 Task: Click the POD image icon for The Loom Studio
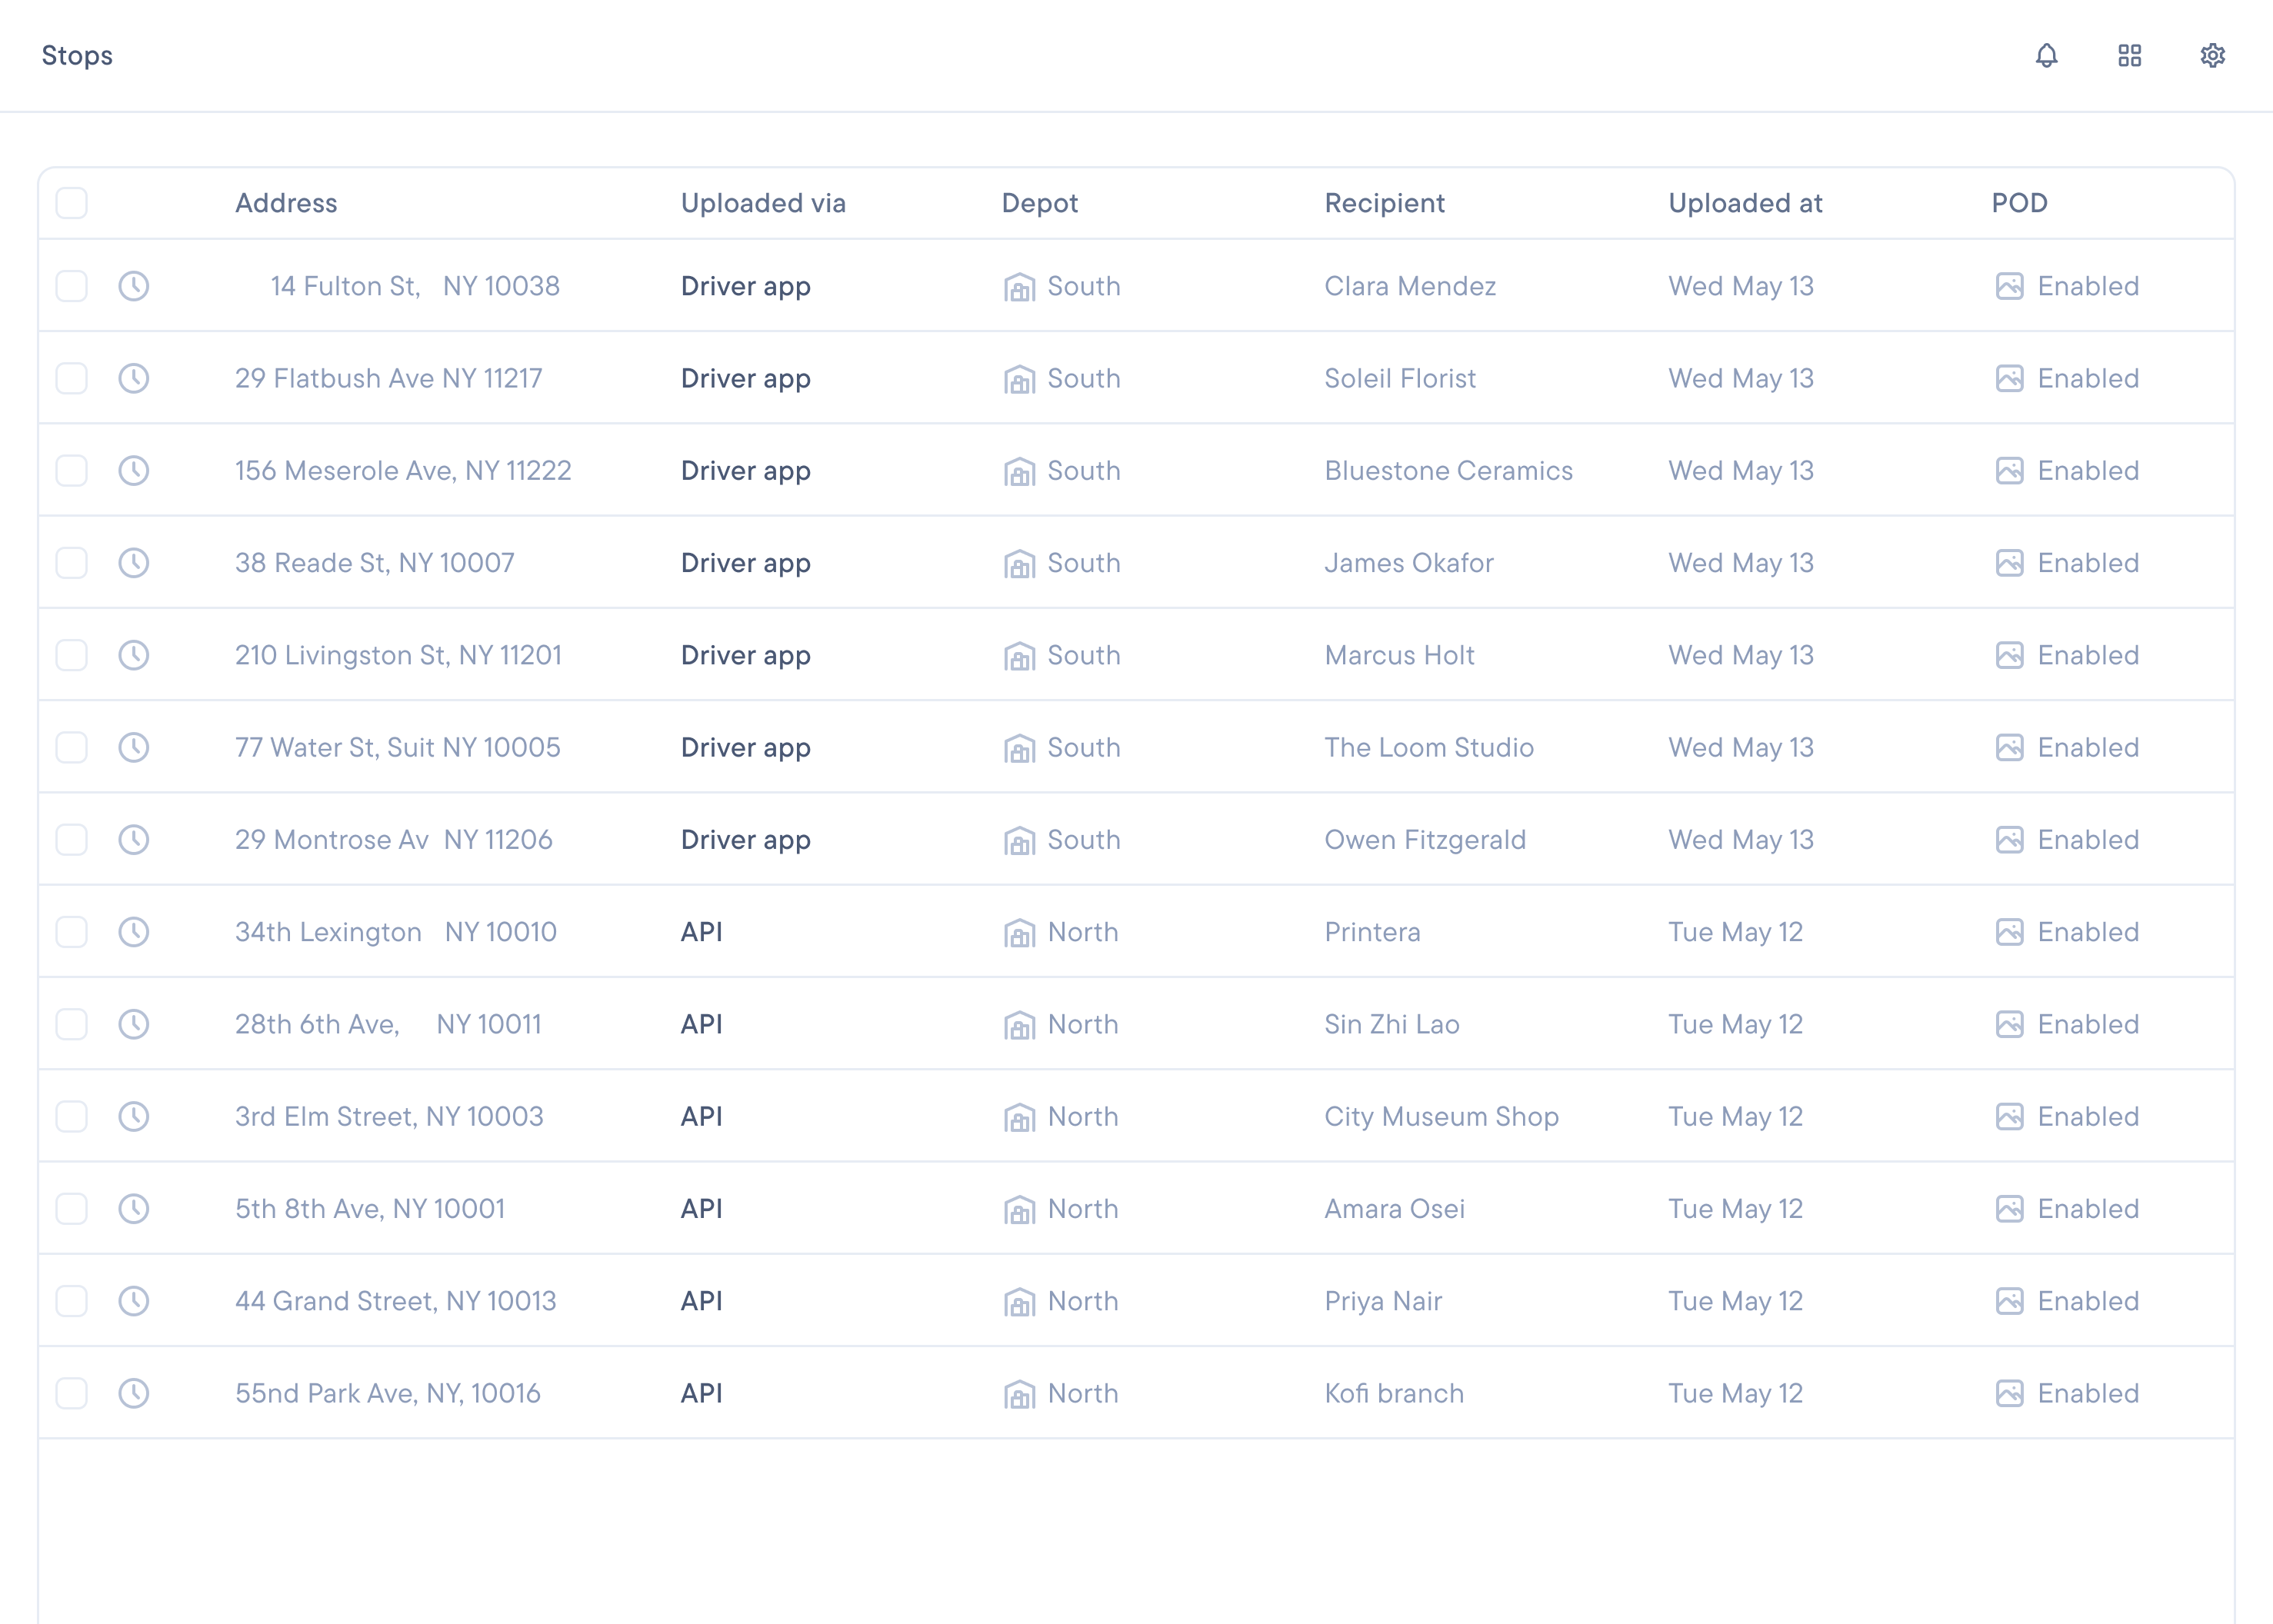click(2009, 747)
